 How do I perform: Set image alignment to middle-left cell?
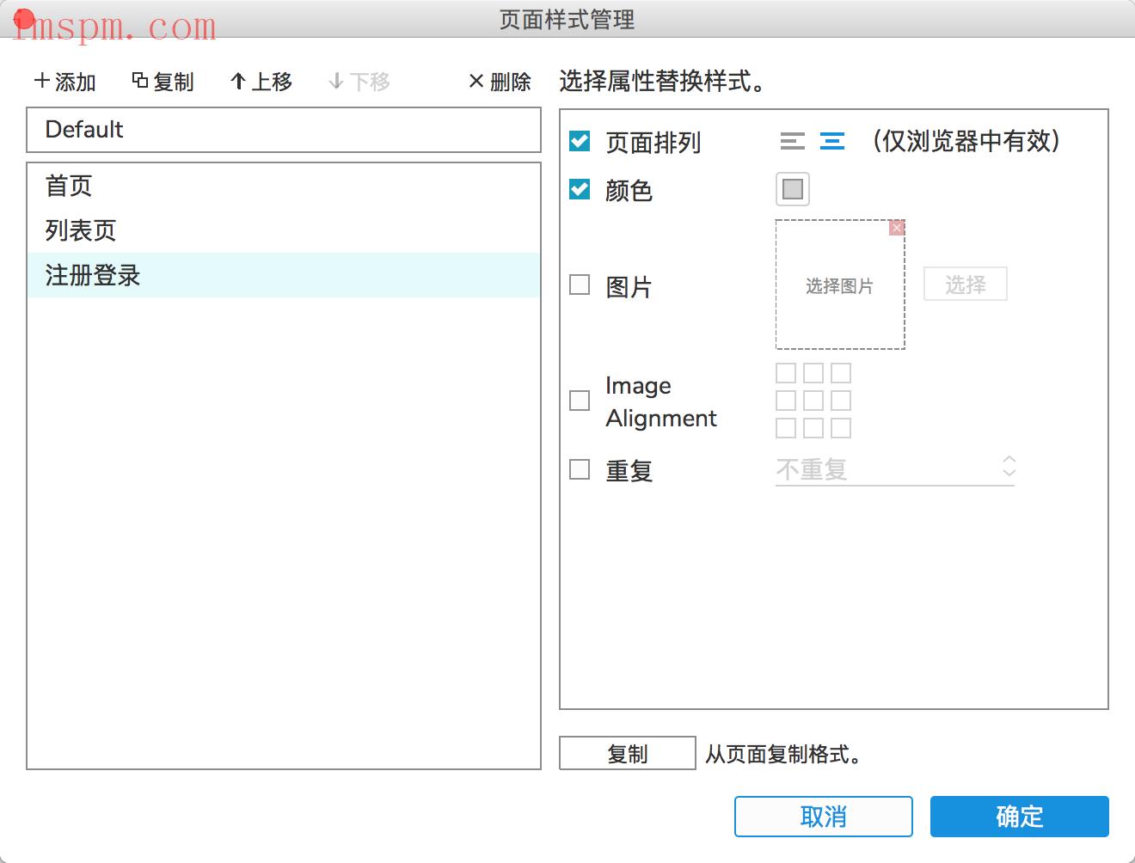click(x=786, y=401)
